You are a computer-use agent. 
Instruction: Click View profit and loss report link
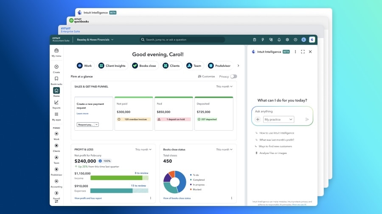pos(88,198)
